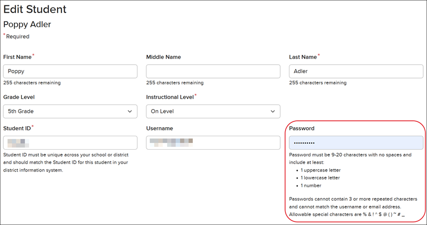This screenshot has height=225, width=427.
Task: Click the chevron arrow beside On Level
Action: click(x=273, y=111)
